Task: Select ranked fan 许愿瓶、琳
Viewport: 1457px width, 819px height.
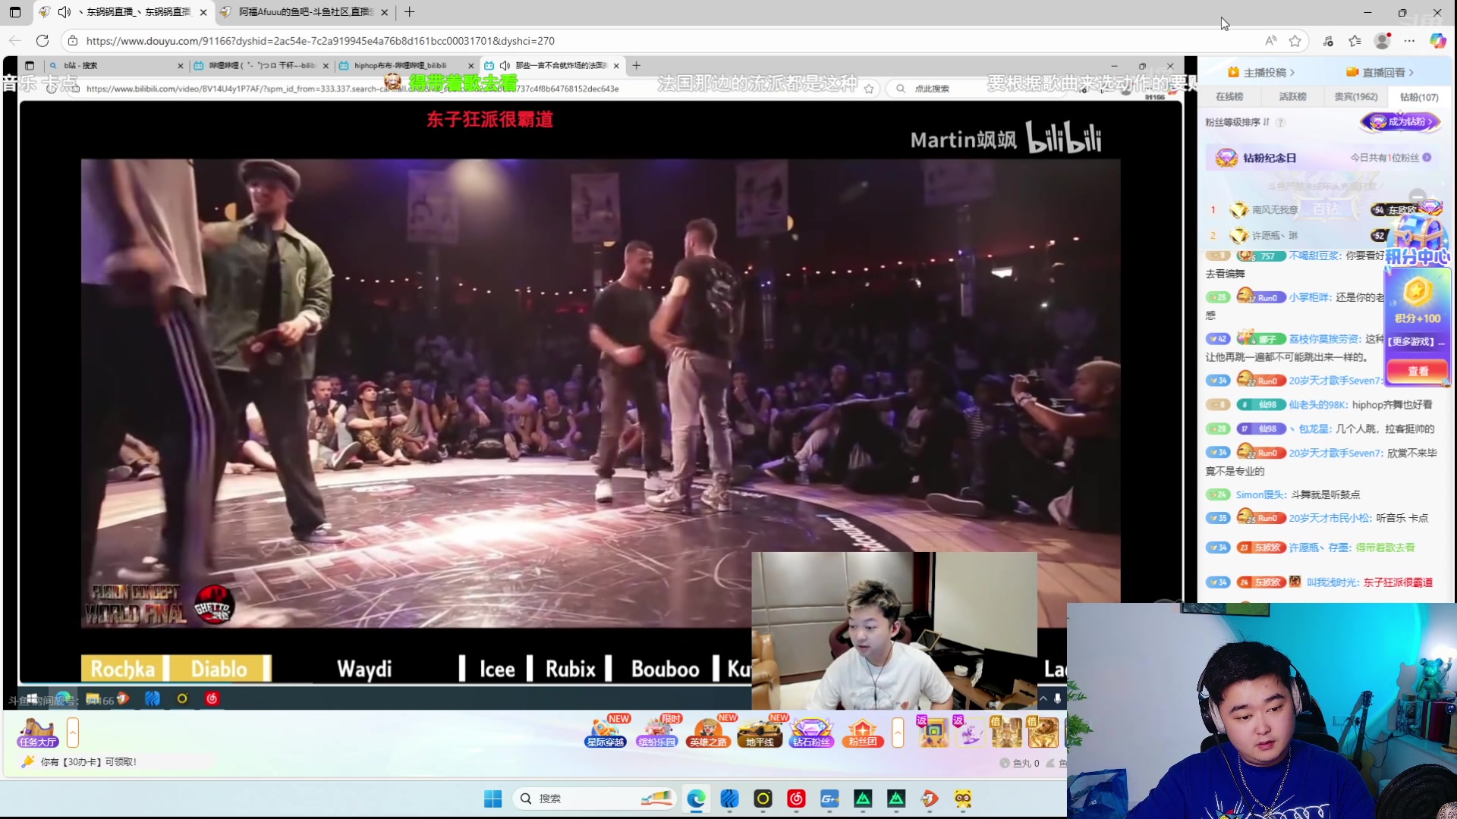Action: pos(1275,236)
